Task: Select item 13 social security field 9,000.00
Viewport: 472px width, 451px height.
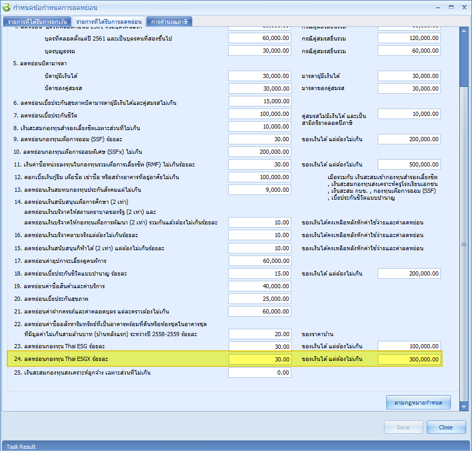Action: [x=260, y=190]
